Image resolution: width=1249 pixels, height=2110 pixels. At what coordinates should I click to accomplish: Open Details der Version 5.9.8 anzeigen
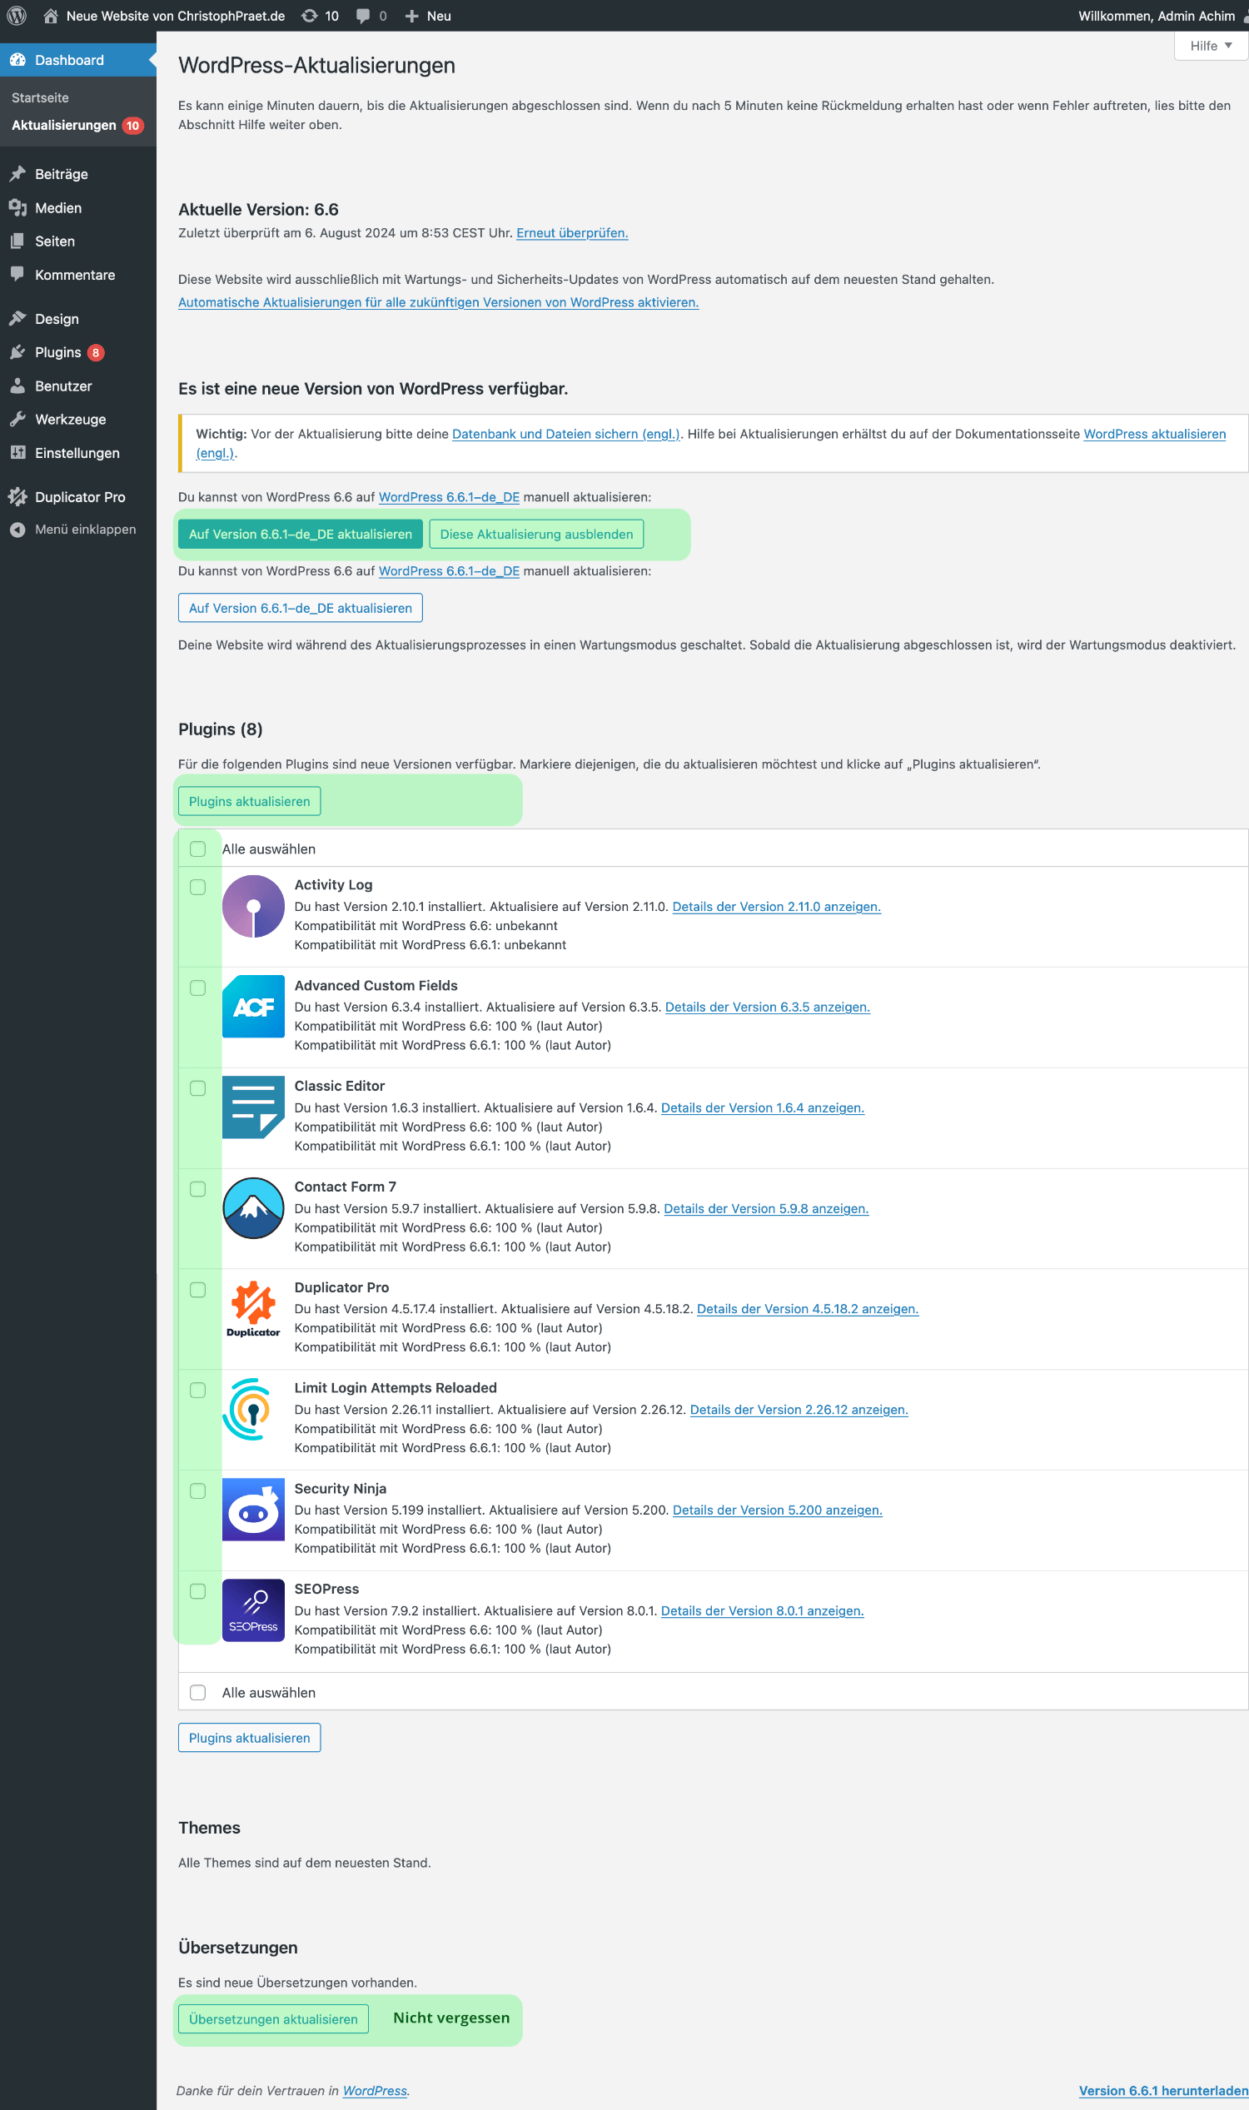pyautogui.click(x=766, y=1208)
